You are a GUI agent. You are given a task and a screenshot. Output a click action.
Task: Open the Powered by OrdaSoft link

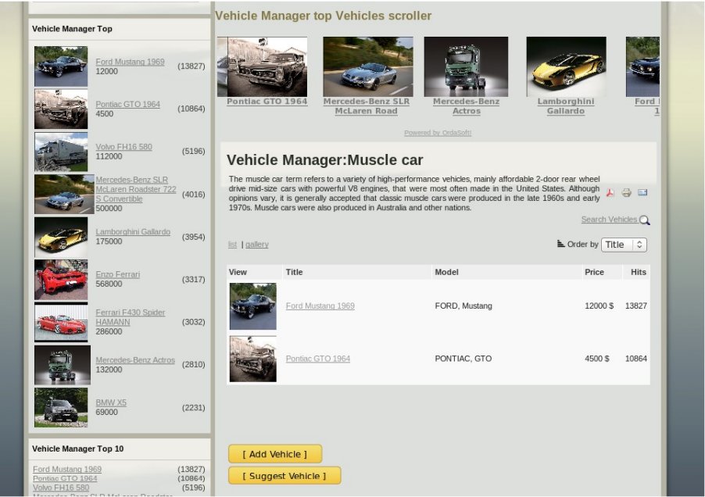coord(438,133)
